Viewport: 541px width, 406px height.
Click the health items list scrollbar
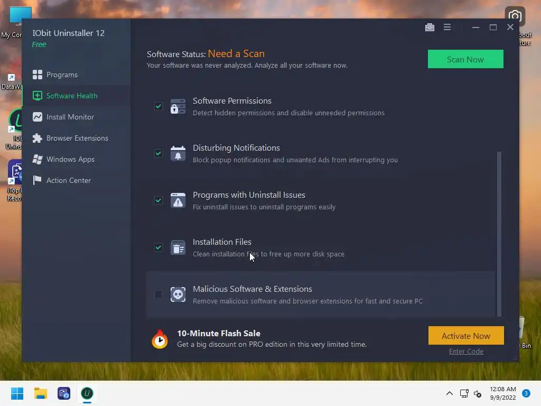click(x=499, y=234)
